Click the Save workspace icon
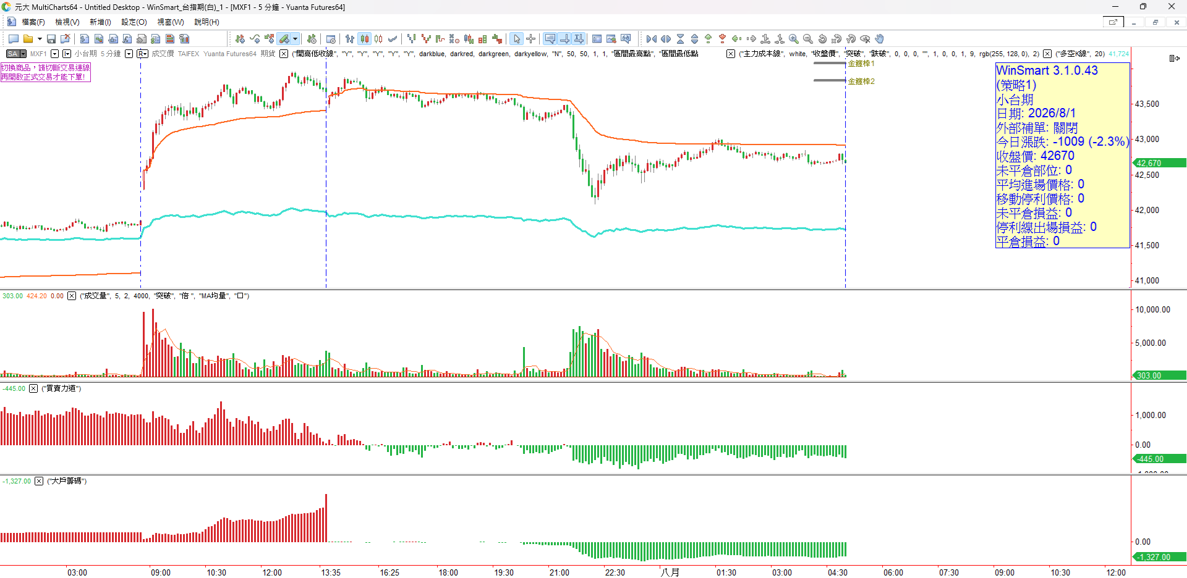 click(x=51, y=39)
